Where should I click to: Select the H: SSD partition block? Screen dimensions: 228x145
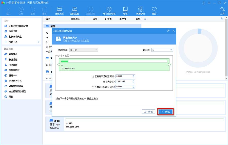tap(145, 124)
